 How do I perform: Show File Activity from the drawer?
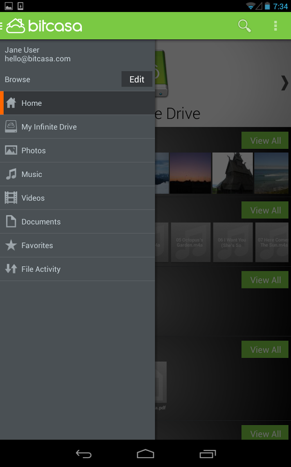tap(77, 269)
